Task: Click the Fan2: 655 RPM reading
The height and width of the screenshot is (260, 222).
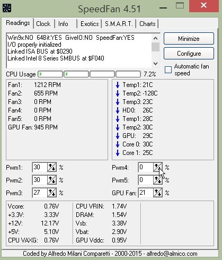Action: [x=33, y=93]
